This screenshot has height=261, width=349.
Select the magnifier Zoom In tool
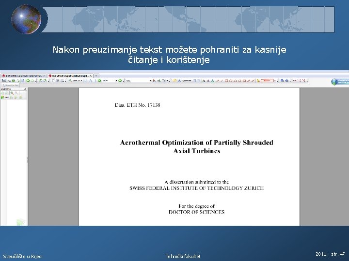[x=70, y=81]
